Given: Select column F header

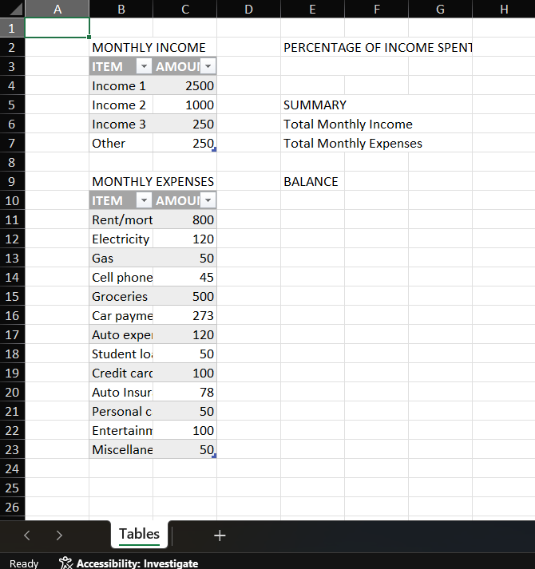Looking at the screenshot, I should (377, 9).
